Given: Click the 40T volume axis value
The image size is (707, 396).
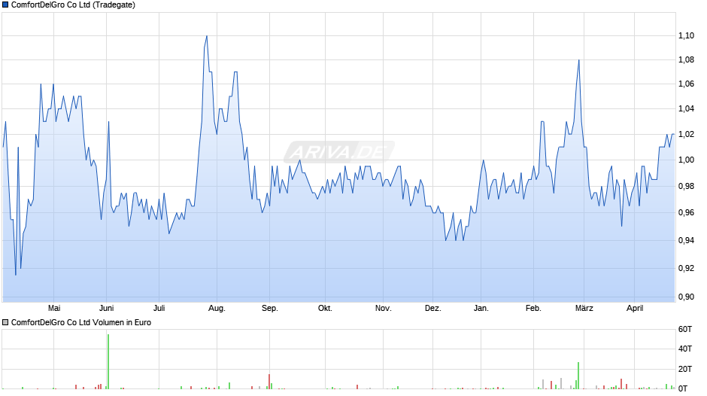Looking at the screenshot, I should coord(685,349).
